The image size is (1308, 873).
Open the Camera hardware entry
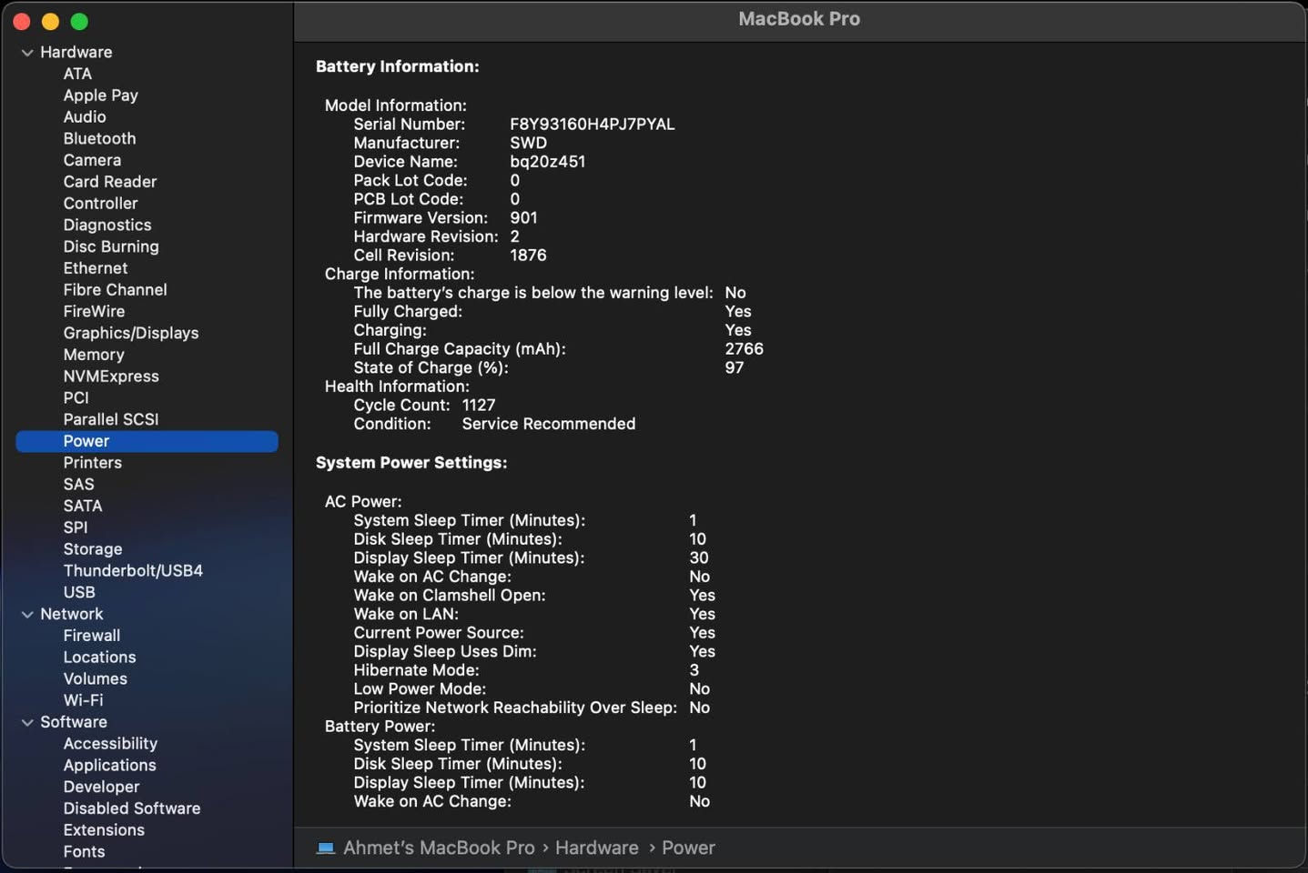tap(92, 160)
